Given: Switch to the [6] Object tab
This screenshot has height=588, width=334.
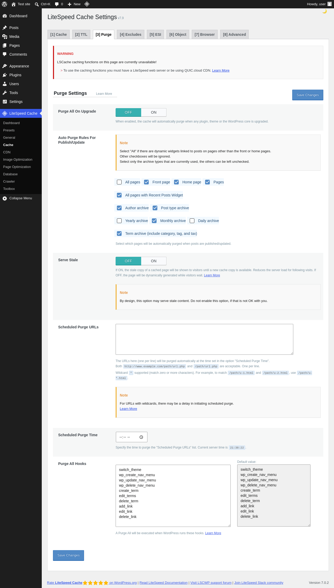Looking at the screenshot, I should coord(178,34).
